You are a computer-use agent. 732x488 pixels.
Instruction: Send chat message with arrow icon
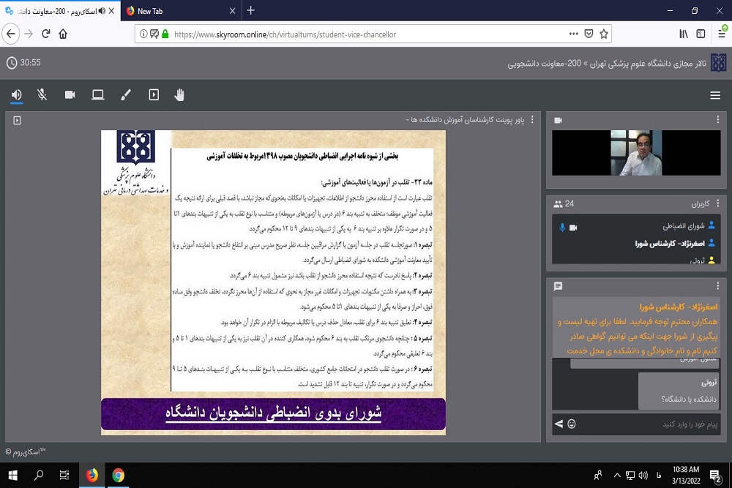pos(559,424)
